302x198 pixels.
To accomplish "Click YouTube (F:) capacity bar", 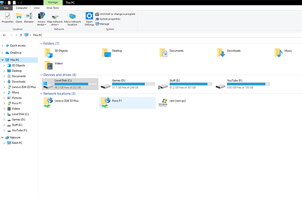I will click(x=248, y=84).
